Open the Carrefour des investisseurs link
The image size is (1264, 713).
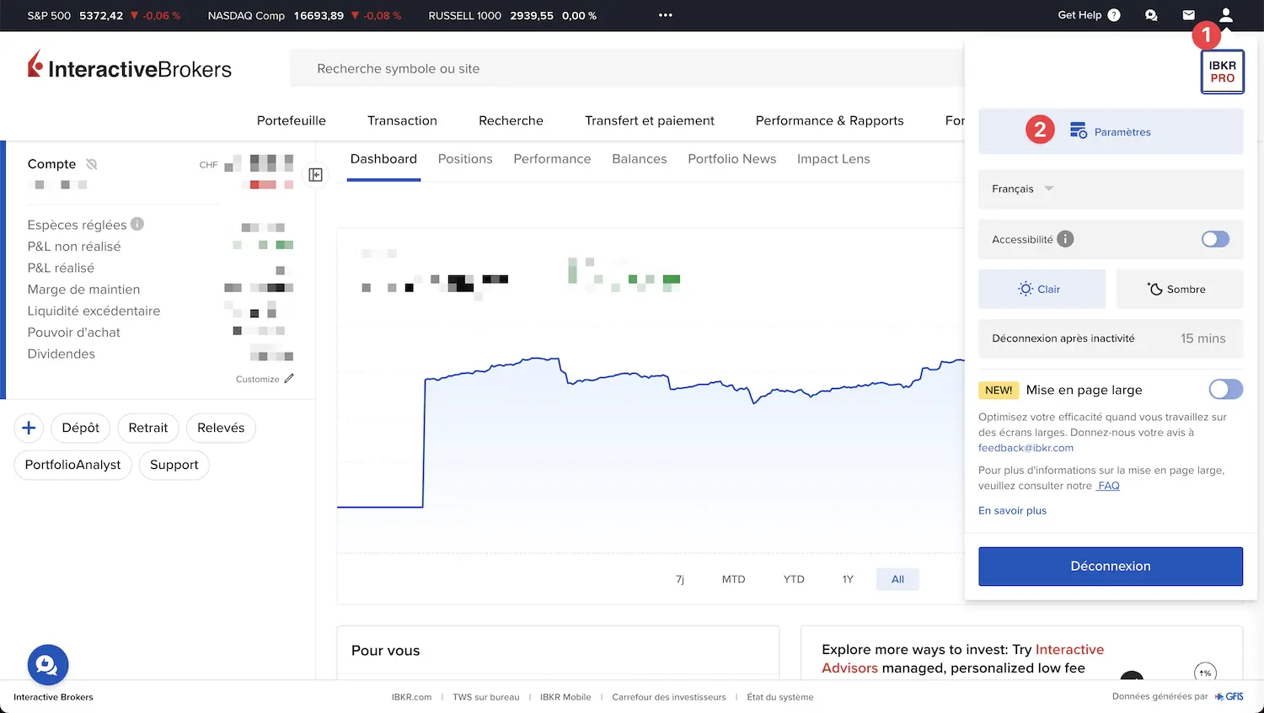669,697
